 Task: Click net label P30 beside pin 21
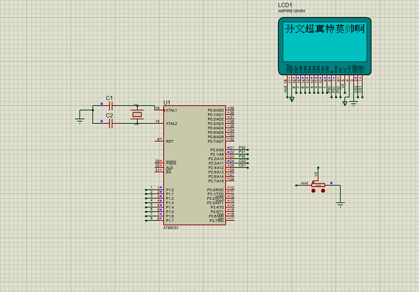point(242,147)
